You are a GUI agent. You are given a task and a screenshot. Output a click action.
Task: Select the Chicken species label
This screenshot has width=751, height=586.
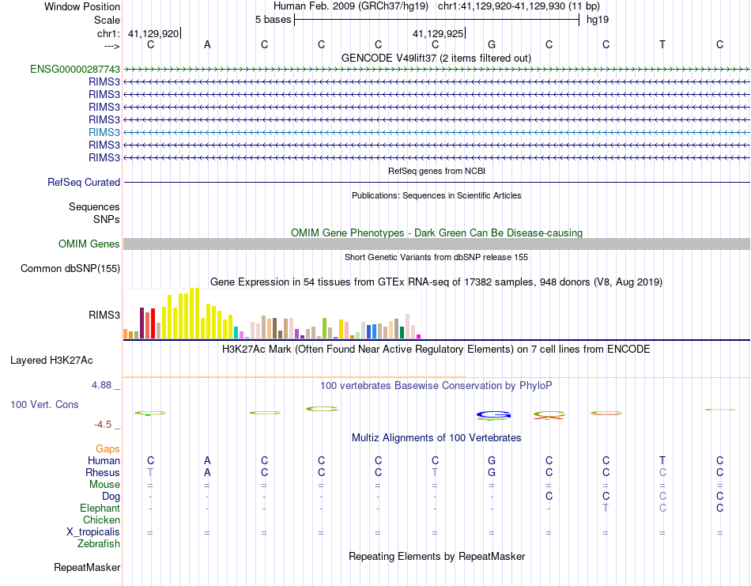[101, 520]
